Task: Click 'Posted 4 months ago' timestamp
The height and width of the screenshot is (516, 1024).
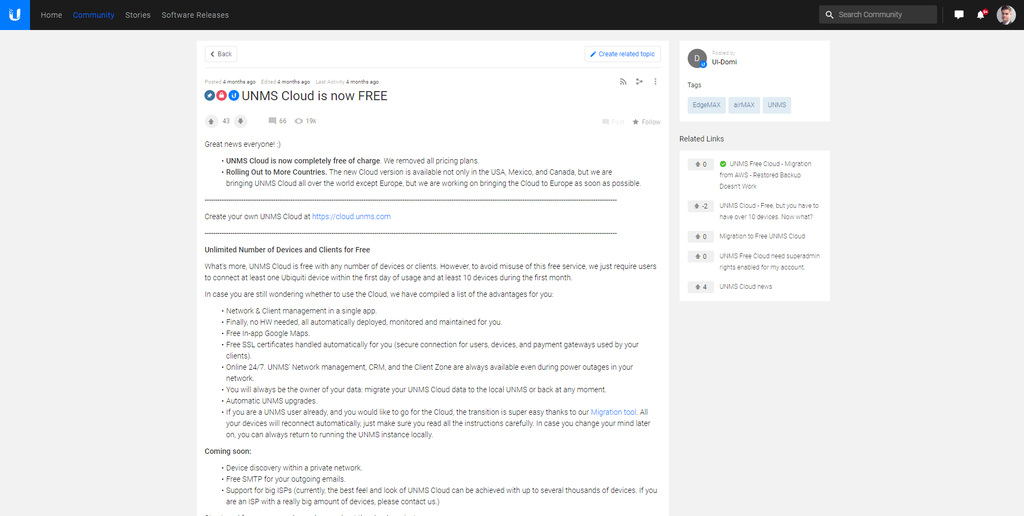Action: coord(230,82)
